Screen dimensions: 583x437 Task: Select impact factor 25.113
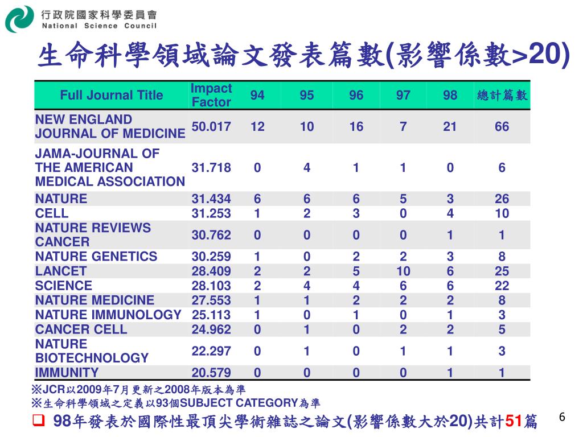click(x=211, y=315)
